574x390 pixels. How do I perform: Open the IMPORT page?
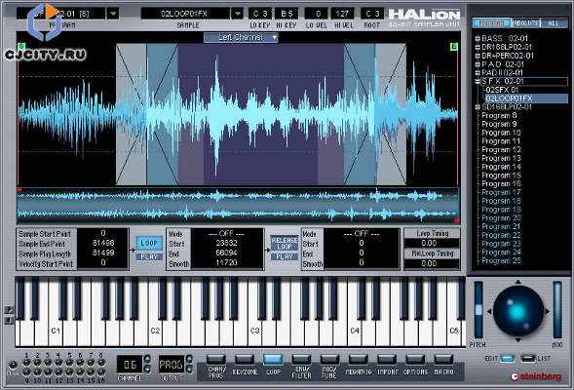tap(387, 360)
